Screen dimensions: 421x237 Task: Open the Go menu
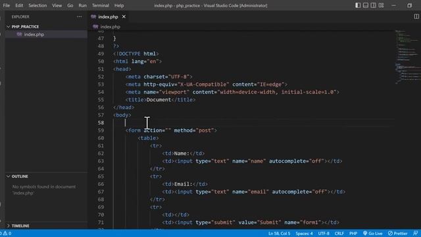pyautogui.click(x=70, y=5)
